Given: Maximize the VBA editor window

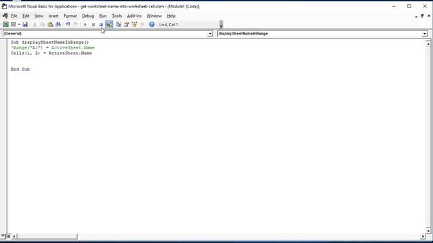Looking at the screenshot, I should coord(409,6).
